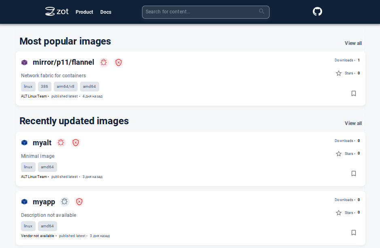
Task: Click the red shield icon beside myapp
Action: coord(79,201)
